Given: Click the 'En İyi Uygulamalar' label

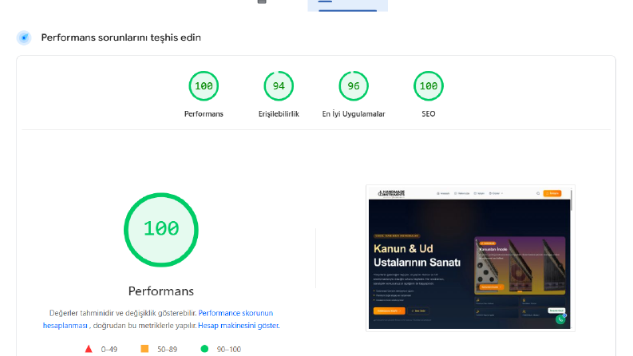Looking at the screenshot, I should tap(354, 114).
